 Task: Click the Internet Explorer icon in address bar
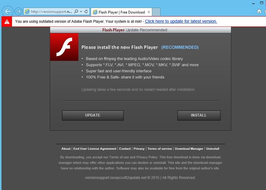(27, 12)
